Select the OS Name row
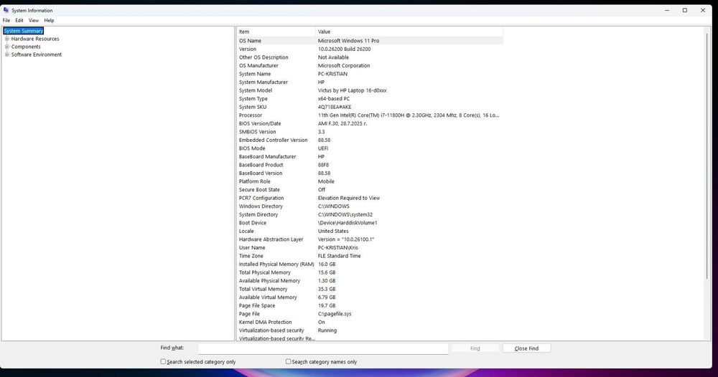This screenshot has height=377, width=718. [x=370, y=41]
